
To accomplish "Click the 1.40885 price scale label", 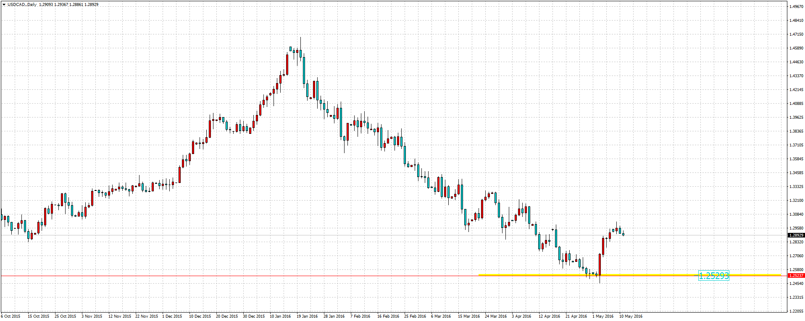I will coord(796,104).
